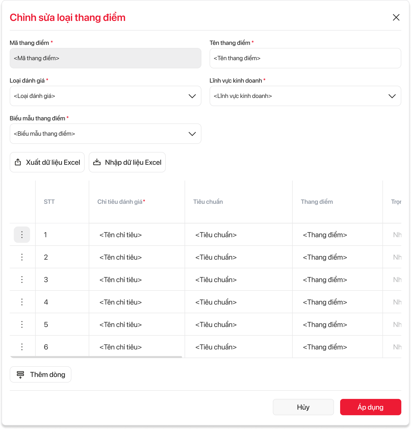The width and height of the screenshot is (411, 429).
Task: Open row 2 three-dot options menu
Action: tap(22, 257)
